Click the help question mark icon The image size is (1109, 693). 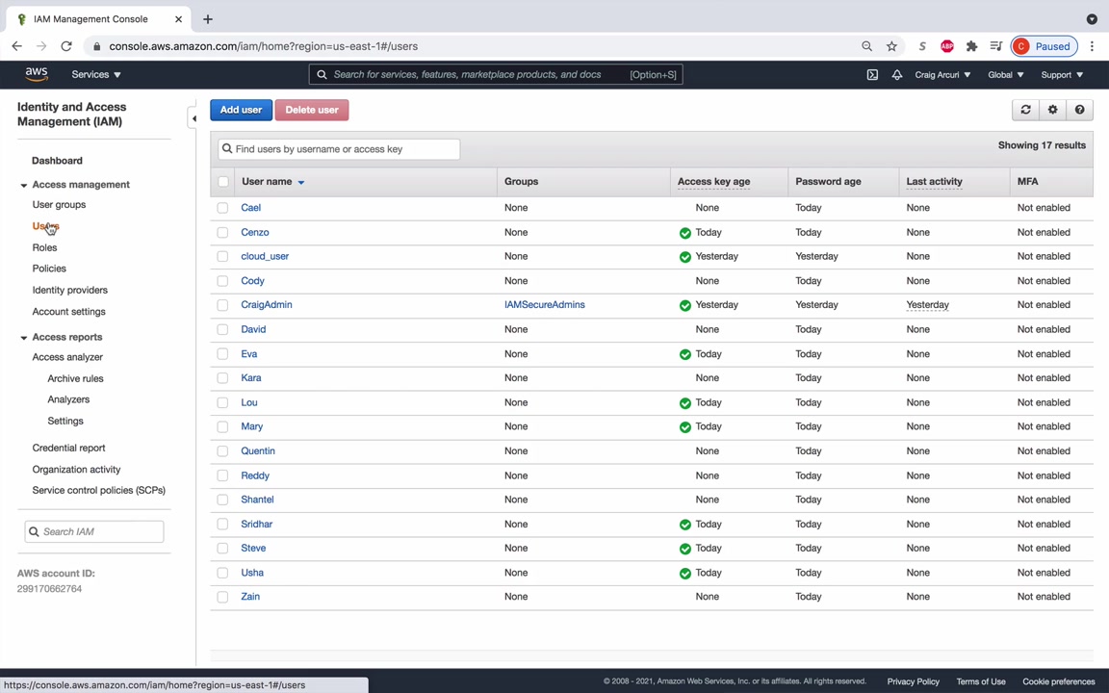(x=1079, y=110)
